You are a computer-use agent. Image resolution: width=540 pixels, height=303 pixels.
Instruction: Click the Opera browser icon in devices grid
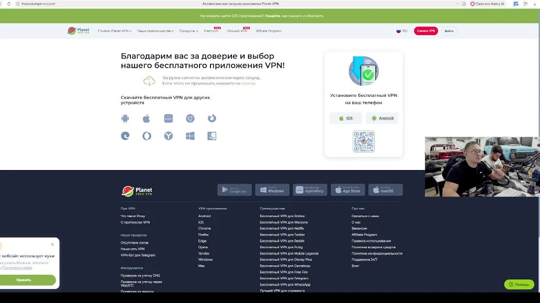[x=147, y=136]
